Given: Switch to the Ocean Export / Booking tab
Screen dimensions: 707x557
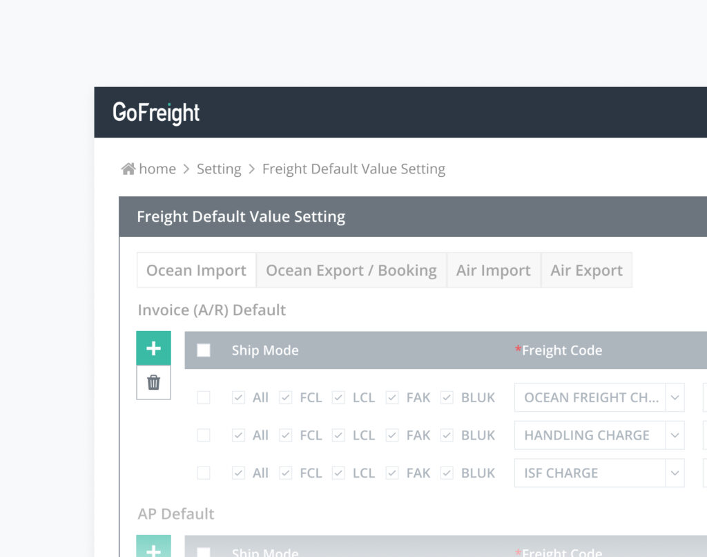Looking at the screenshot, I should coord(351,270).
